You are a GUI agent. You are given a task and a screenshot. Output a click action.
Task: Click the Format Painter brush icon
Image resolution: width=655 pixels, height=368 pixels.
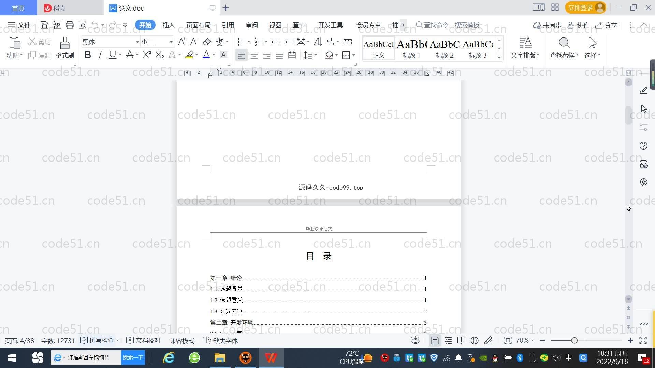click(x=65, y=43)
